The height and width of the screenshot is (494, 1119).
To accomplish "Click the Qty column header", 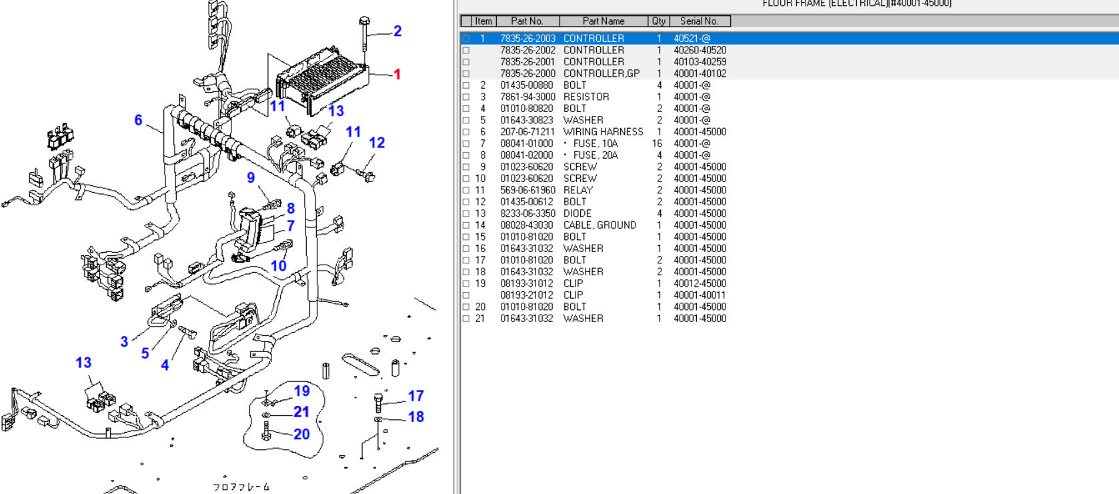I will tap(658, 21).
